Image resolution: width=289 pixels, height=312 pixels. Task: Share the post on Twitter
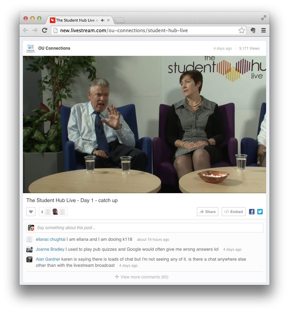point(260,212)
